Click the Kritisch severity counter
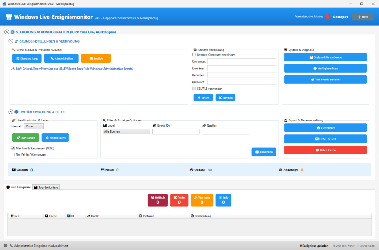379x250 pixels. [x=158, y=200]
